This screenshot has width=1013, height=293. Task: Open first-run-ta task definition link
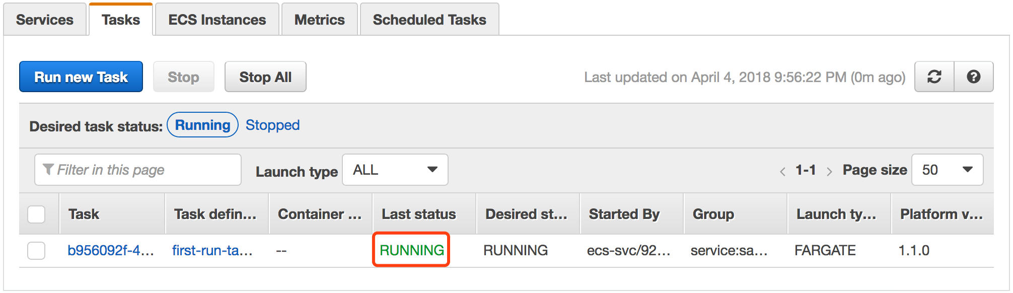click(212, 250)
